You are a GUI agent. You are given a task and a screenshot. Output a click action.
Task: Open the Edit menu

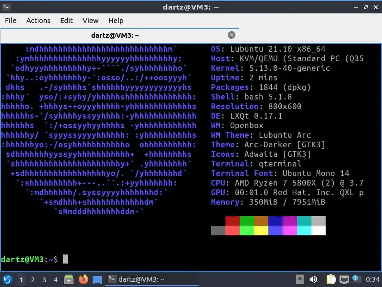point(66,21)
